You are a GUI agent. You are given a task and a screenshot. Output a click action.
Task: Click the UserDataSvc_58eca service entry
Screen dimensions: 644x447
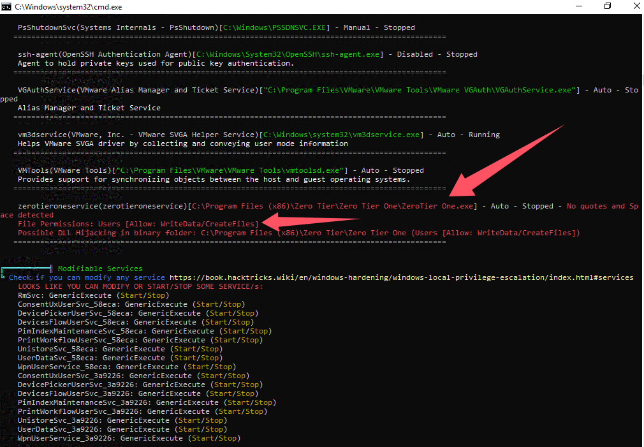point(57,358)
